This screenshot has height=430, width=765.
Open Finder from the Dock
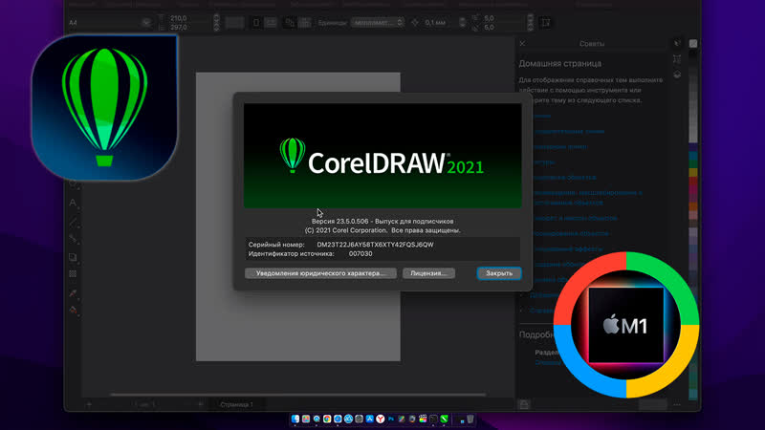coord(295,419)
